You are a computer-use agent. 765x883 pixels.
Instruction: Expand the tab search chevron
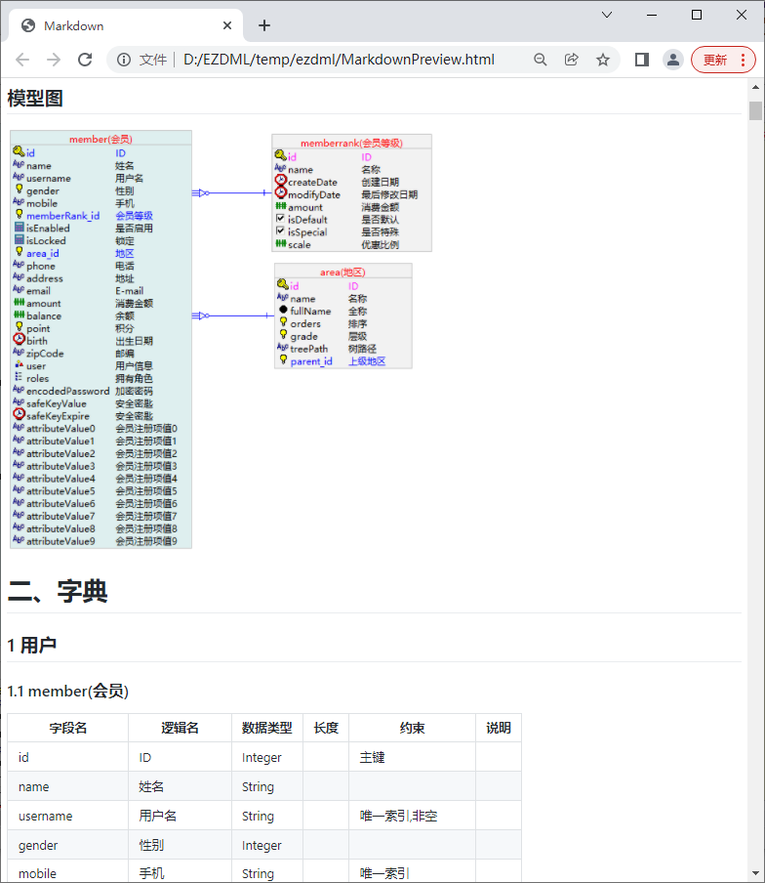[x=607, y=15]
